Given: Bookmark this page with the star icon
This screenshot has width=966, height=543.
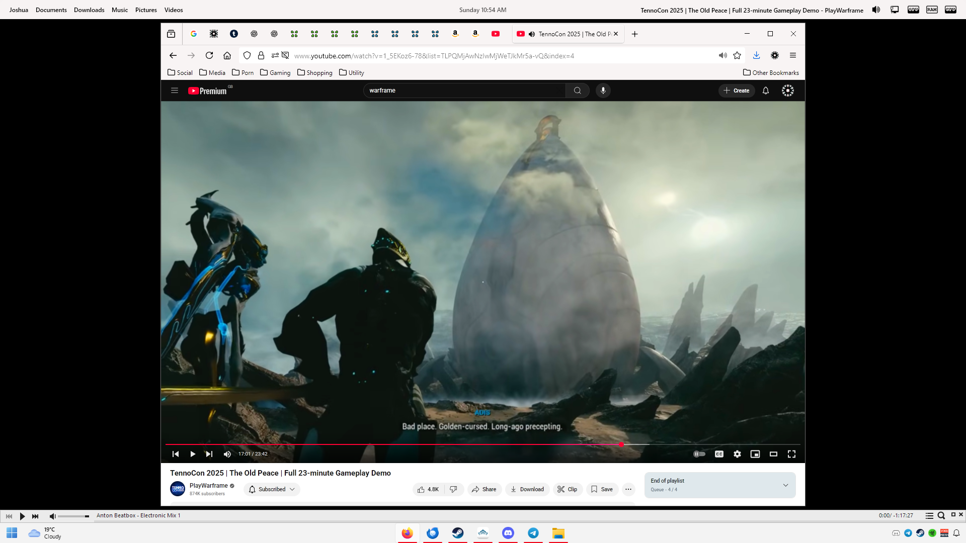Looking at the screenshot, I should pyautogui.click(x=737, y=56).
